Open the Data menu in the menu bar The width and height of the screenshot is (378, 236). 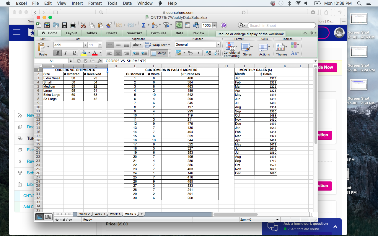(x=127, y=3)
